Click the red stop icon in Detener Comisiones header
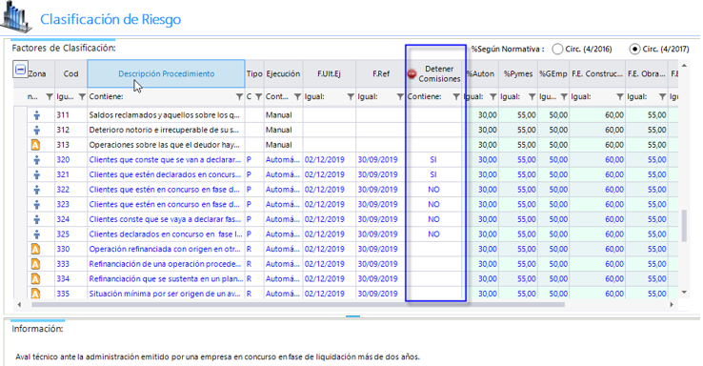Screen dimensions: 703x366 coord(412,74)
